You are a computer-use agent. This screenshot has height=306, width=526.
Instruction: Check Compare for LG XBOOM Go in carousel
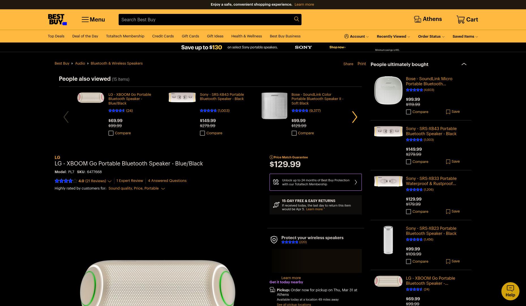[111, 133]
